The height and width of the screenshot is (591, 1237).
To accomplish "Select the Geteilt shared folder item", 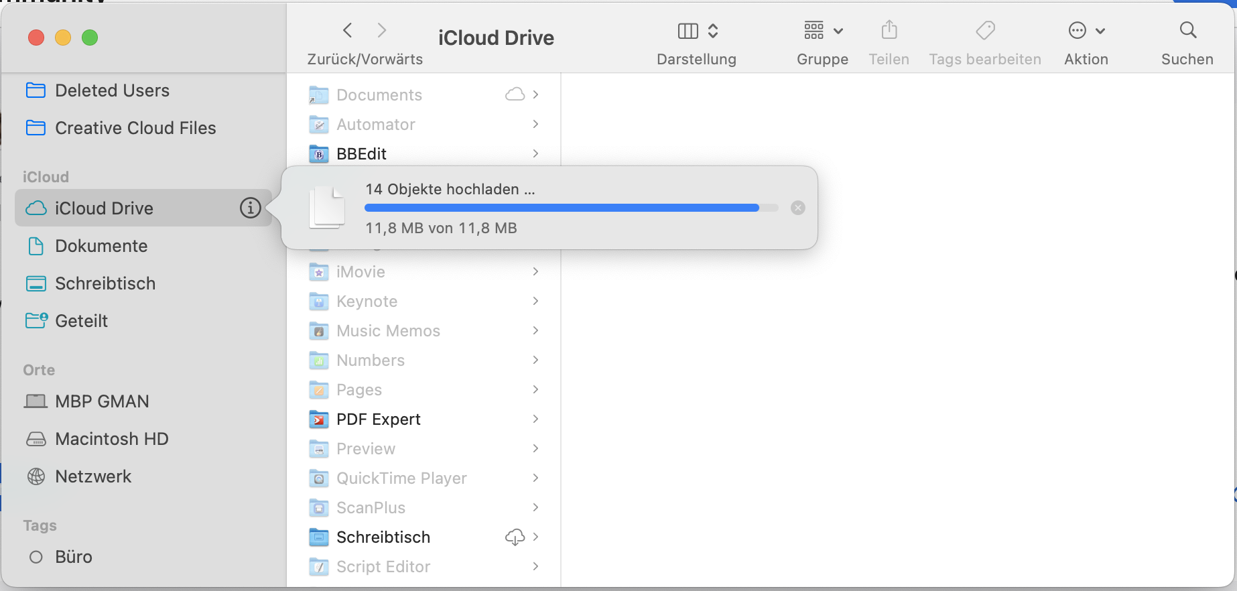I will pyautogui.click(x=81, y=321).
